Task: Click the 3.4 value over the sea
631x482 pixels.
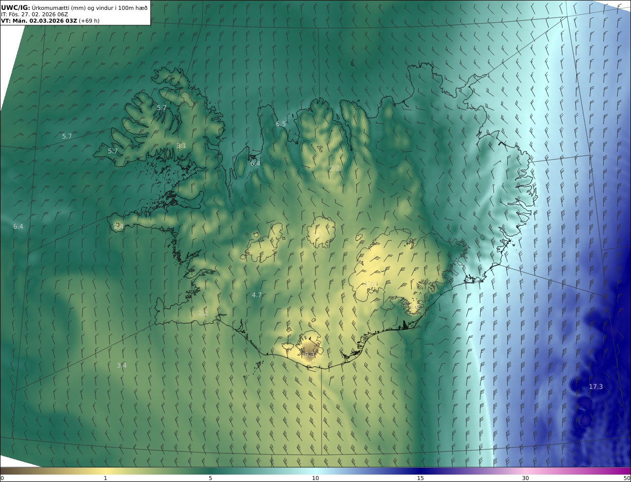Action: [122, 365]
